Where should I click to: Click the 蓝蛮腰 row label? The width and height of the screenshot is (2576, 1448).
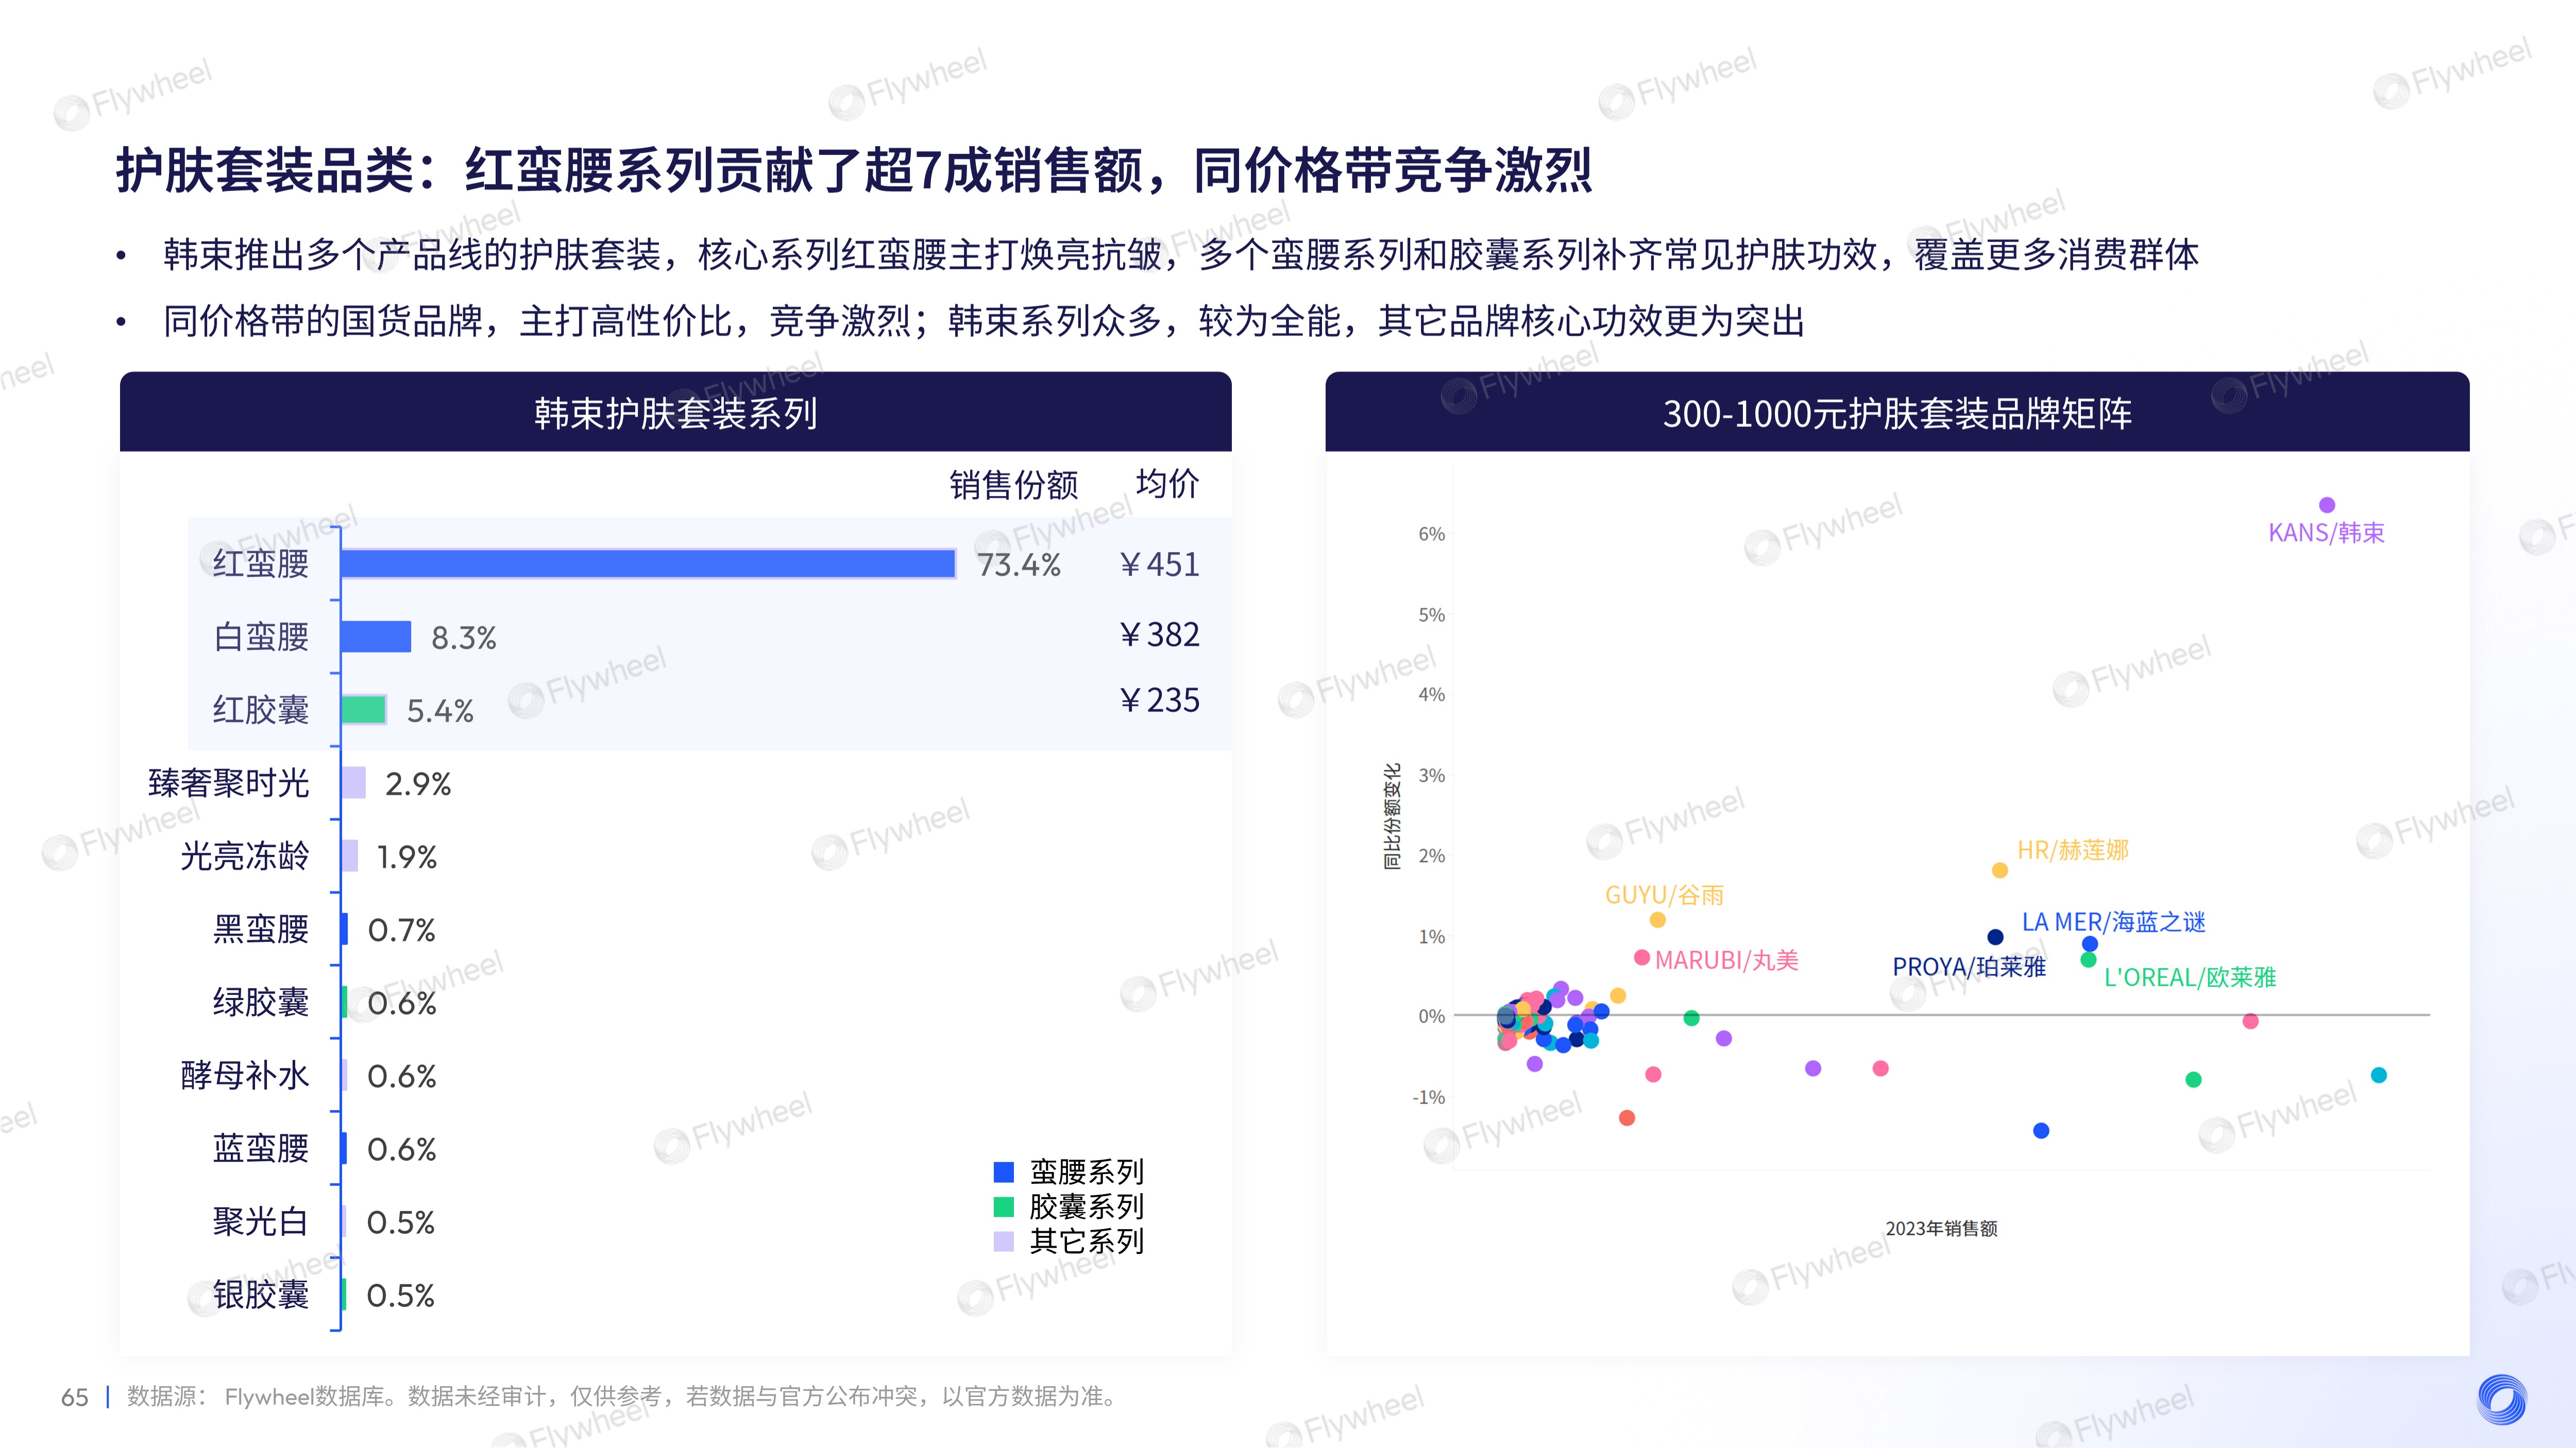261,1148
